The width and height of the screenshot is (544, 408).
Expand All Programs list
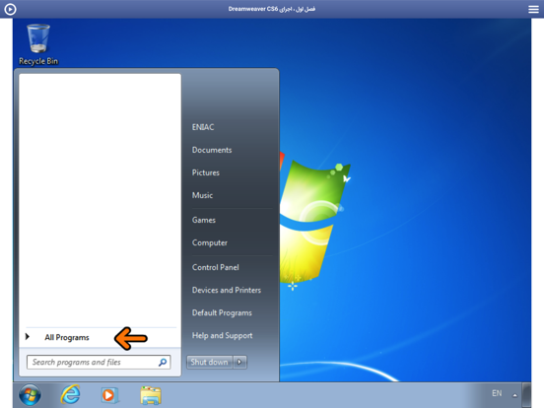[67, 337]
